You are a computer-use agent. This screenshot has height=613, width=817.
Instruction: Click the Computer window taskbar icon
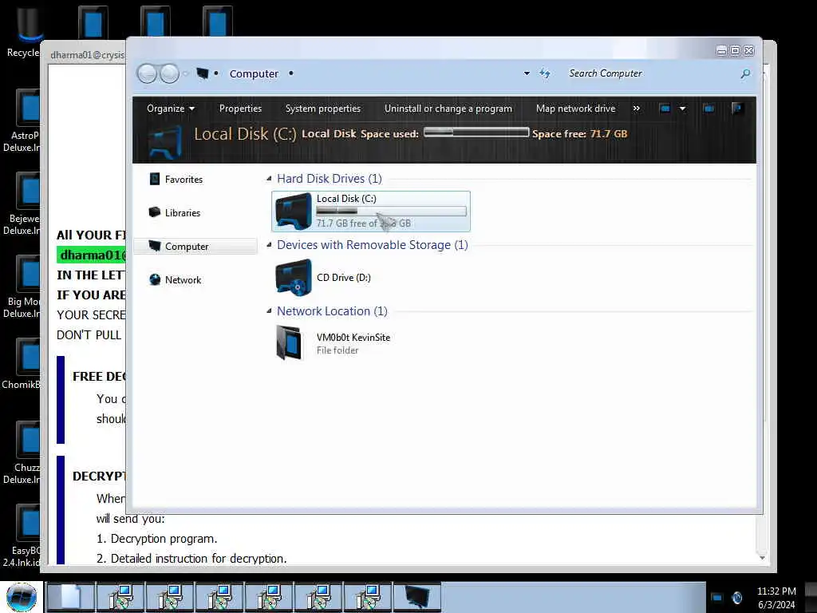(416, 597)
